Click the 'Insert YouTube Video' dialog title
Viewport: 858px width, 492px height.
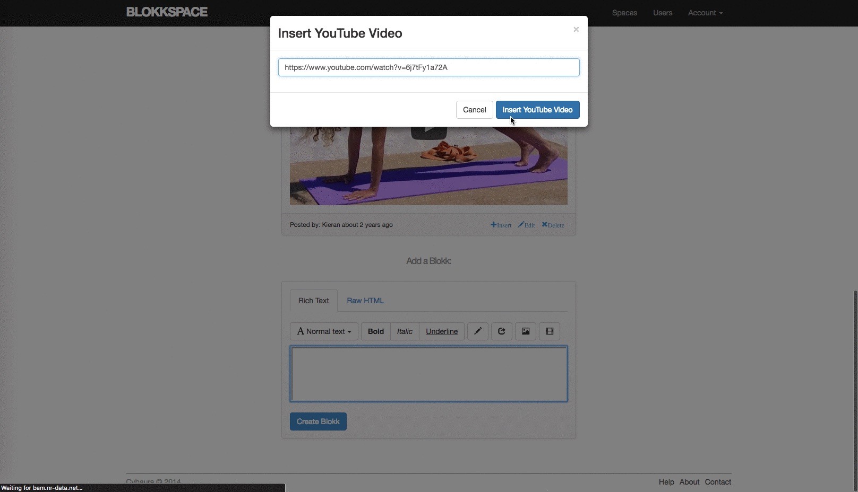(340, 33)
